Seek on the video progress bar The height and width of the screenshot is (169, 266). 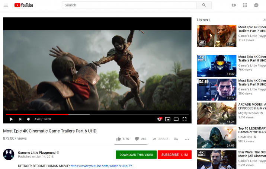point(97,115)
